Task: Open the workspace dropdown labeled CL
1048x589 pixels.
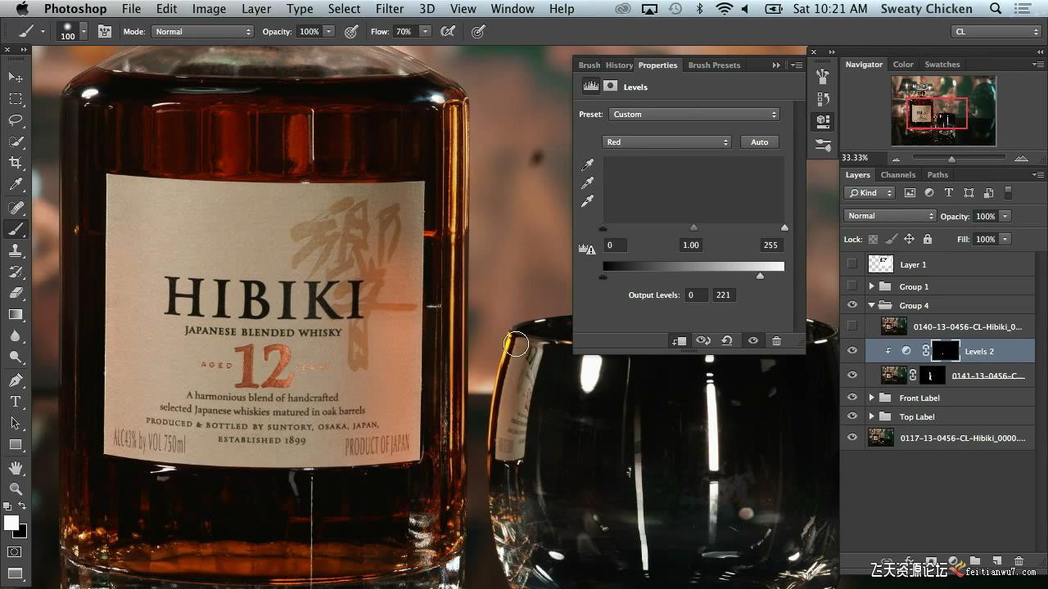Action: point(995,31)
